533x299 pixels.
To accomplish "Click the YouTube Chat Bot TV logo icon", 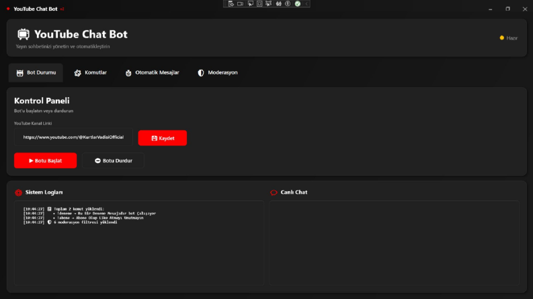I will coord(24,34).
